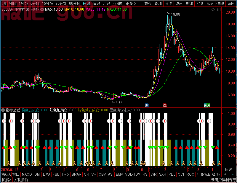Open the 关联报价 related quotes tab
The height and width of the screenshot is (183, 237).
(21, 180)
